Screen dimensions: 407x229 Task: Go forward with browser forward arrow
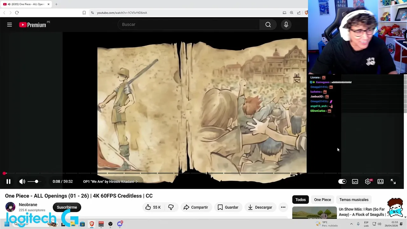coord(10,13)
